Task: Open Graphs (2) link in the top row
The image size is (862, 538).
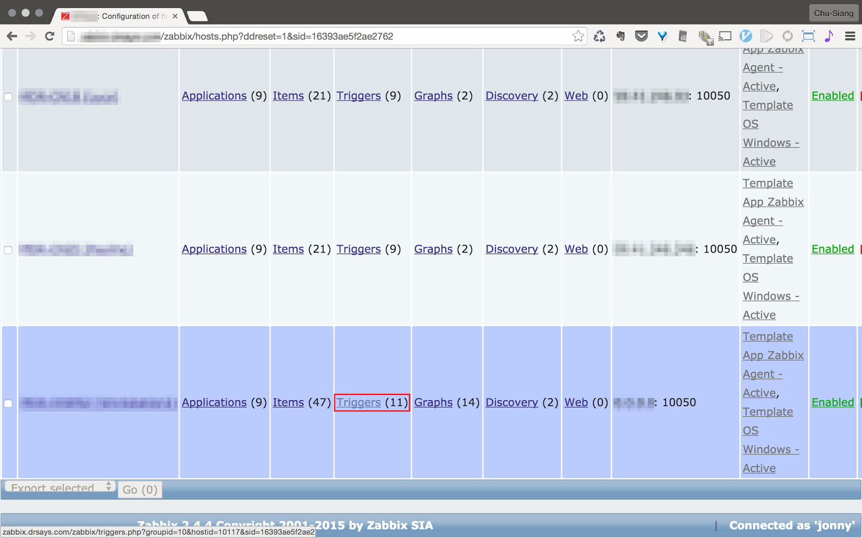Action: click(x=433, y=96)
